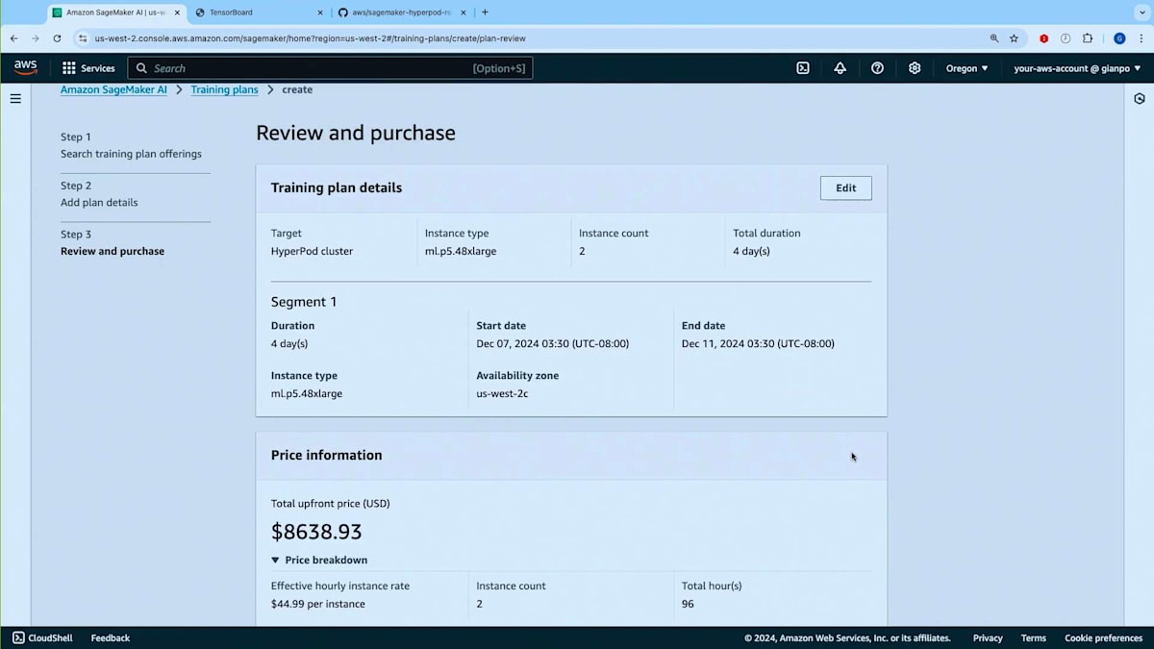
Task: Close the TensorBoard tab
Action: pyautogui.click(x=320, y=12)
